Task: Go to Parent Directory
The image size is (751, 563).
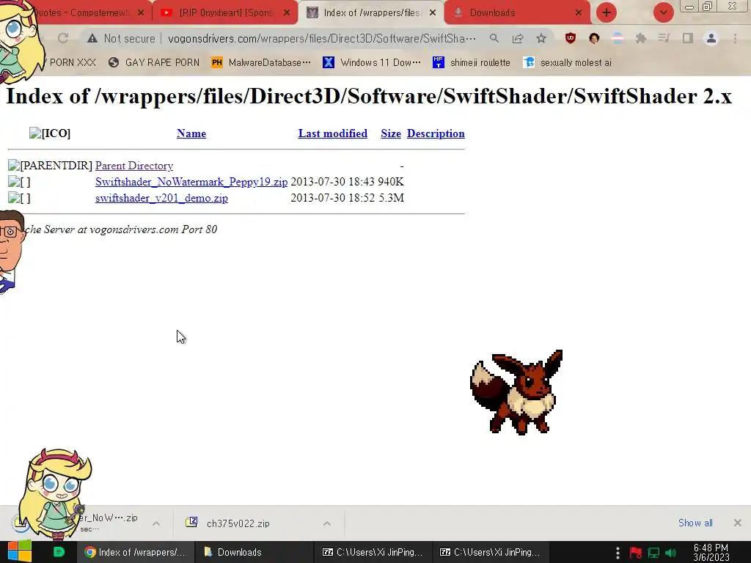Action: [134, 166]
